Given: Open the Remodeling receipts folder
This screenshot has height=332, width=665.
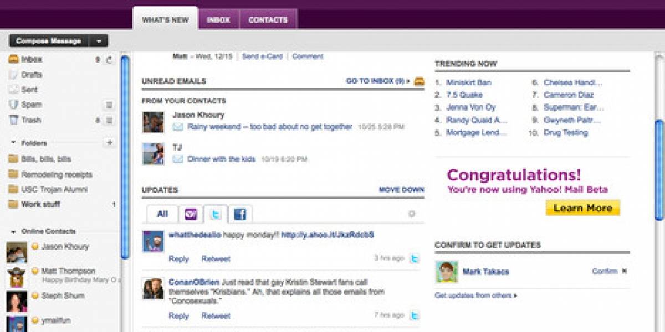Looking at the screenshot, I should 57,174.
